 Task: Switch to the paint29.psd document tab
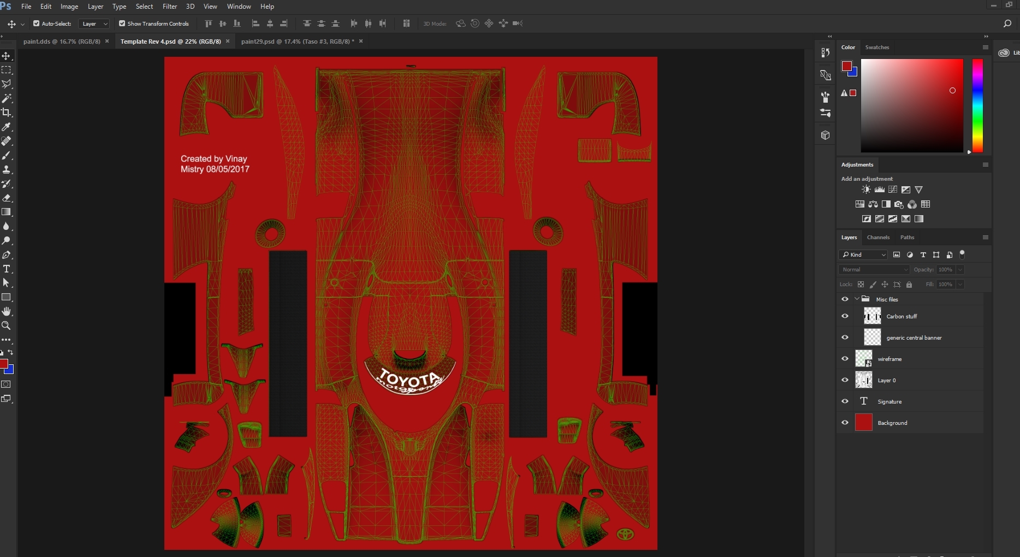click(x=298, y=42)
